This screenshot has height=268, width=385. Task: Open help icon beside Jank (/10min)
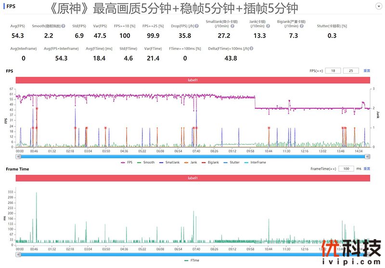(268, 26)
